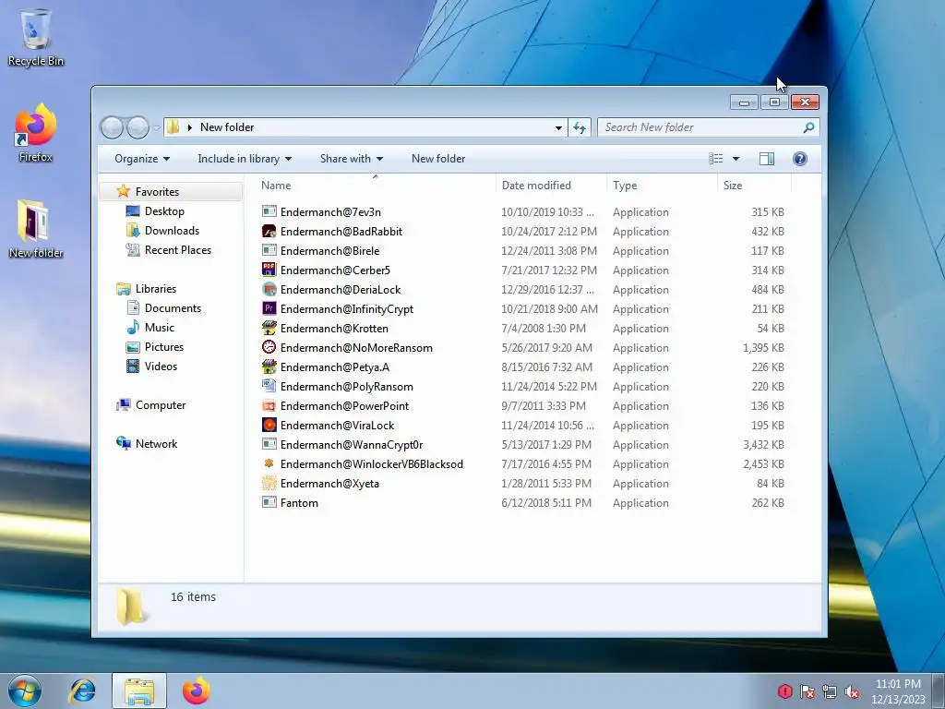Click the muted volume tray icon
Viewport: 945px width, 709px height.
[852, 691]
